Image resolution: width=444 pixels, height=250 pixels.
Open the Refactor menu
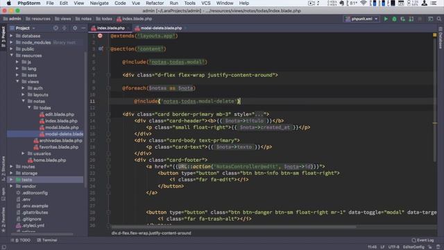[x=155, y=3]
